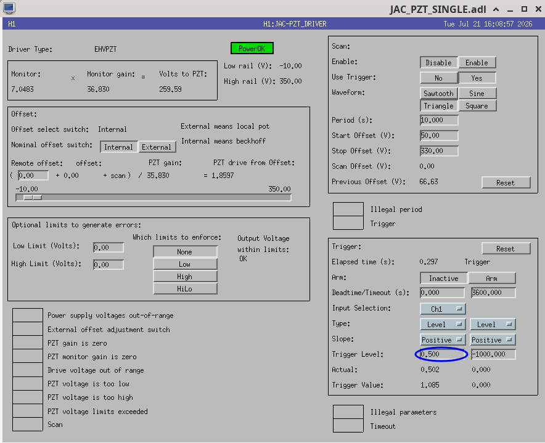The image size is (545, 443).
Task: Click the window menu monitor icon
Action: point(9,9)
